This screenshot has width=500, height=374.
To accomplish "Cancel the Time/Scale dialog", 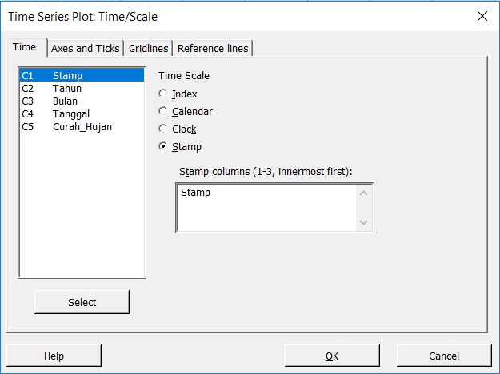I will click(x=443, y=356).
